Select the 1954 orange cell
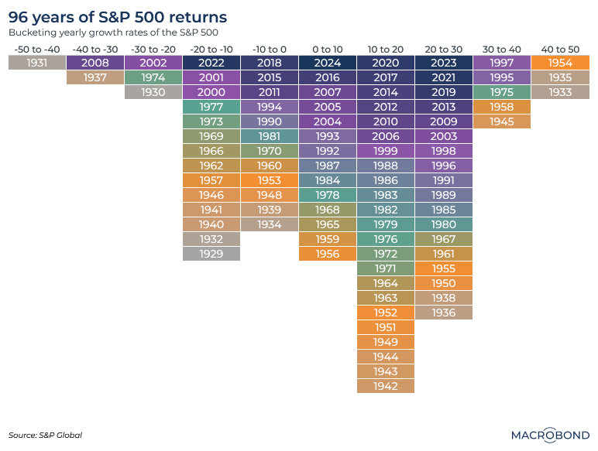 point(560,63)
